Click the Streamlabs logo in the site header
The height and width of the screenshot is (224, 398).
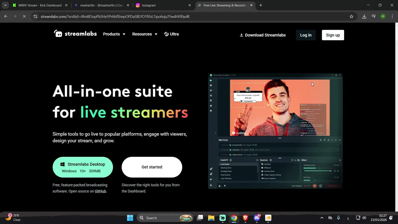click(75, 34)
